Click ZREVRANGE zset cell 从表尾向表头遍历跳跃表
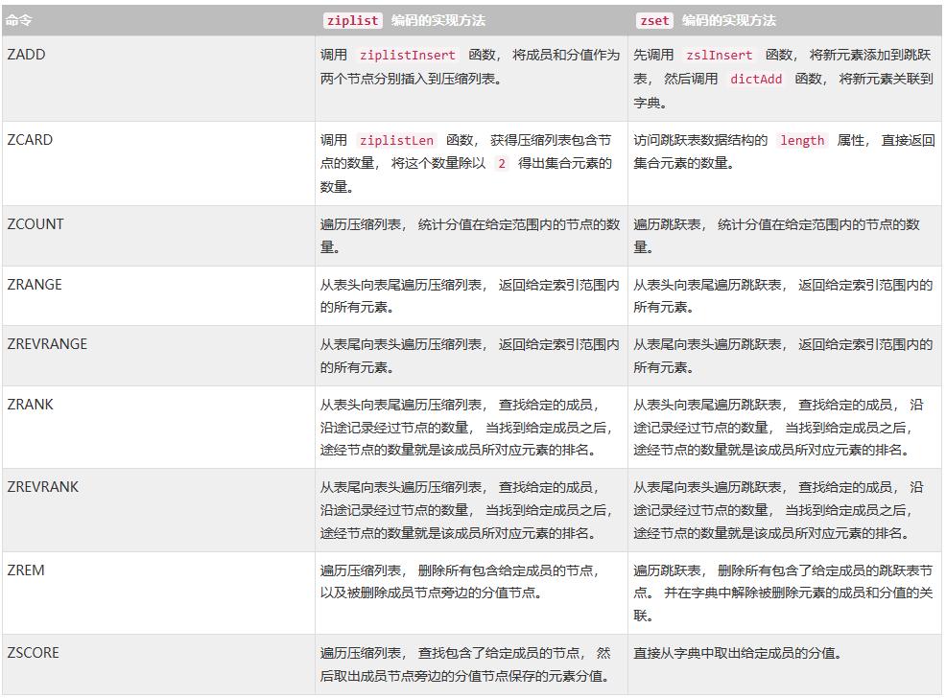 click(783, 356)
